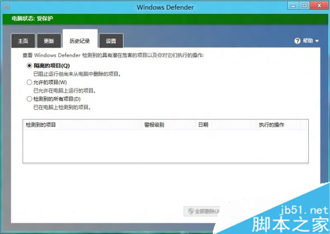This screenshot has width=330, height=234.
Task: Click the 电脑状态: 受保护 status text
Action: tap(32, 19)
